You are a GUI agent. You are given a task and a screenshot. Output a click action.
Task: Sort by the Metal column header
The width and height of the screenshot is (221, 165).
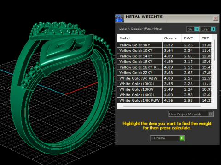pyautogui.click(x=140, y=38)
